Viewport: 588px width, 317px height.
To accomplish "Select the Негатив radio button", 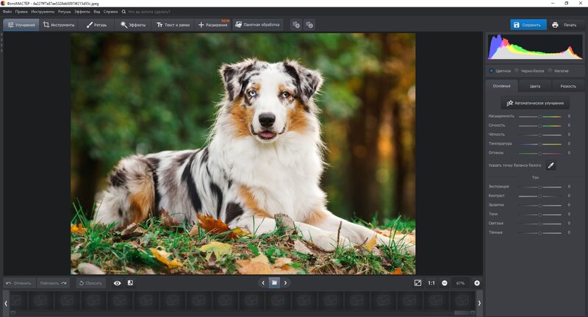I will [x=551, y=71].
